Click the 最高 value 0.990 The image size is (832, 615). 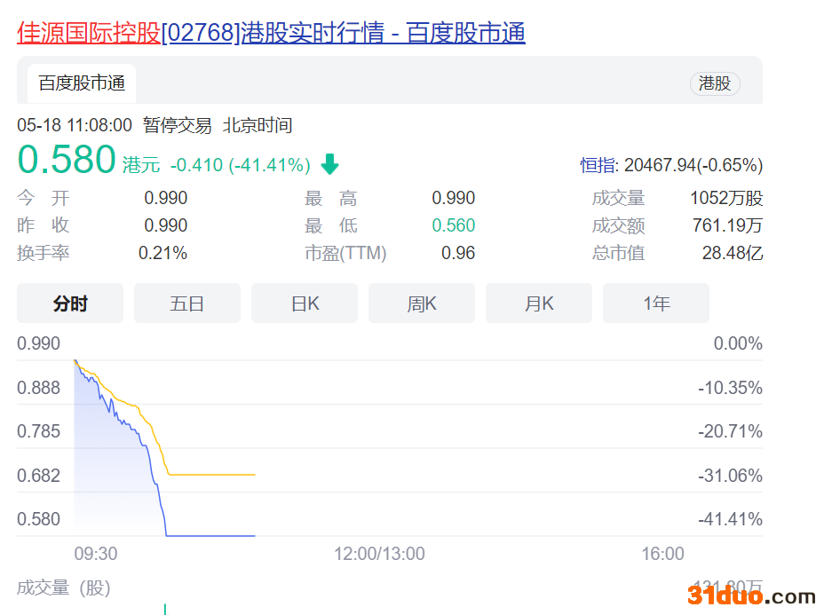pos(453,198)
